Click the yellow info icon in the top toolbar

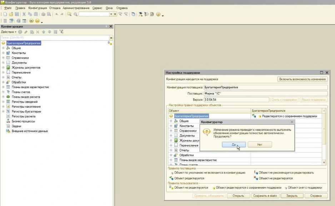[158, 14]
